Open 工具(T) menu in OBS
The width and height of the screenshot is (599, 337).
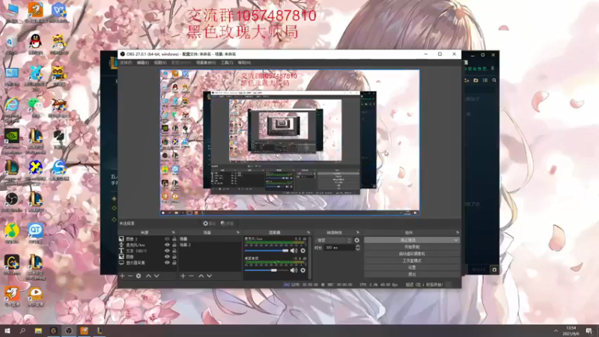[227, 63]
